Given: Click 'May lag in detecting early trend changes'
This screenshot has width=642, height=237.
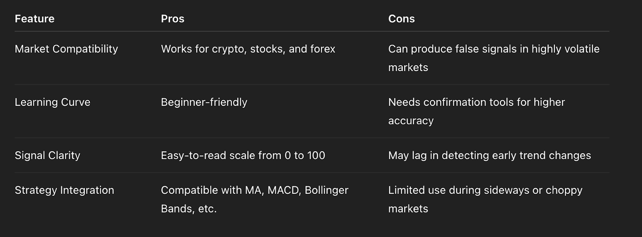Looking at the screenshot, I should [490, 155].
